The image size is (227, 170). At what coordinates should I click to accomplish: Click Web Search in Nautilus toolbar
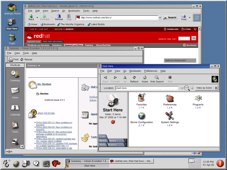(157, 79)
